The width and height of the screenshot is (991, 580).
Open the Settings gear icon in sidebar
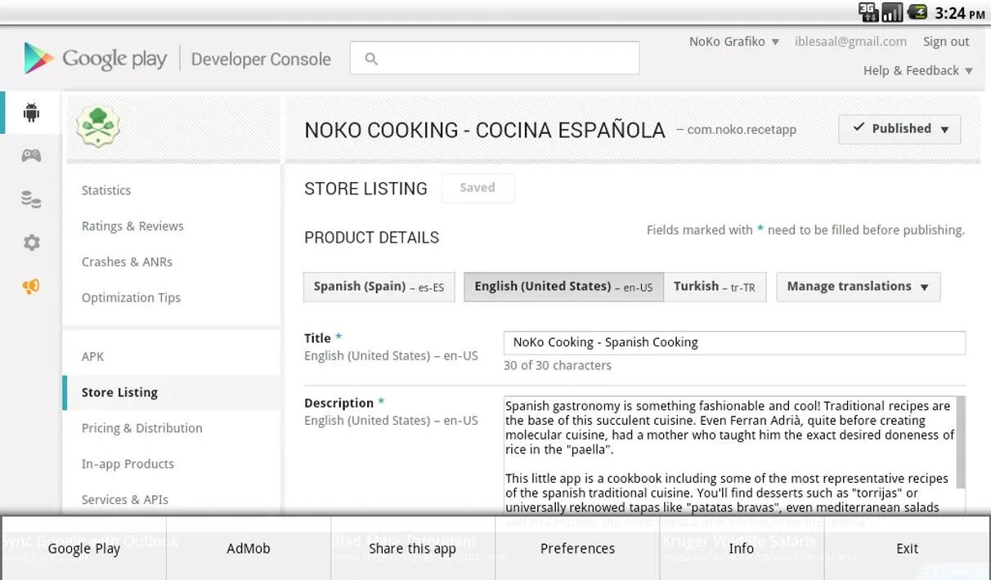click(31, 243)
